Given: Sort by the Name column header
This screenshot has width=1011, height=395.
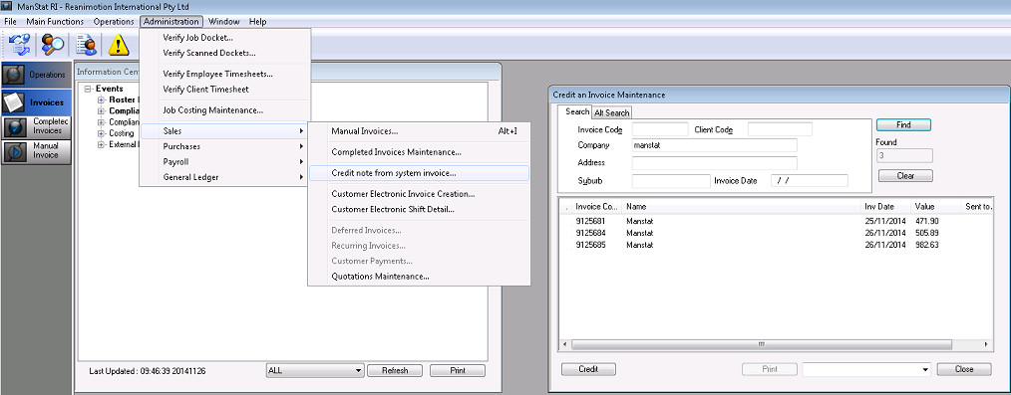Looking at the screenshot, I should (742, 207).
